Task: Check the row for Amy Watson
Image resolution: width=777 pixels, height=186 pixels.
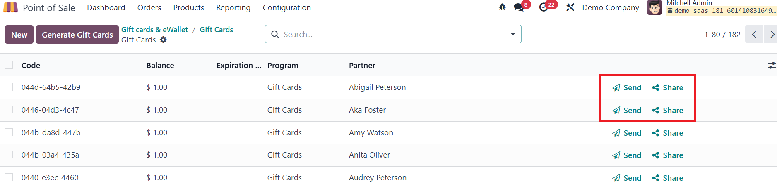Action: click(x=9, y=132)
